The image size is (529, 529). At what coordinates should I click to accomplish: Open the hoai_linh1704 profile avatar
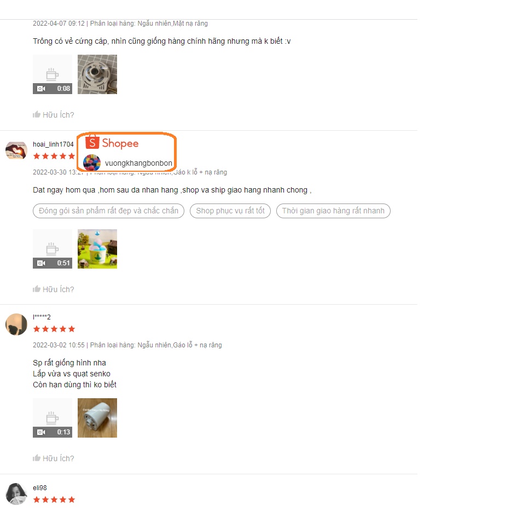point(16,150)
